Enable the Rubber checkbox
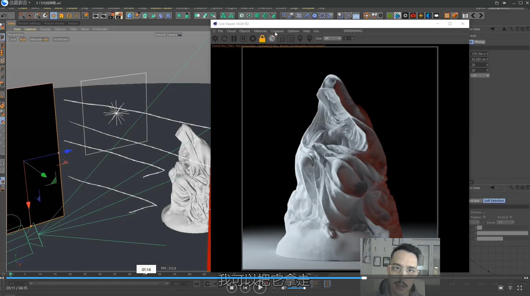 click(x=484, y=217)
